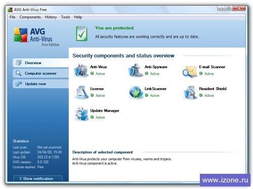Screen dimensions: 253x189
Task: Click the Update Manager label text
Action: 105,110
